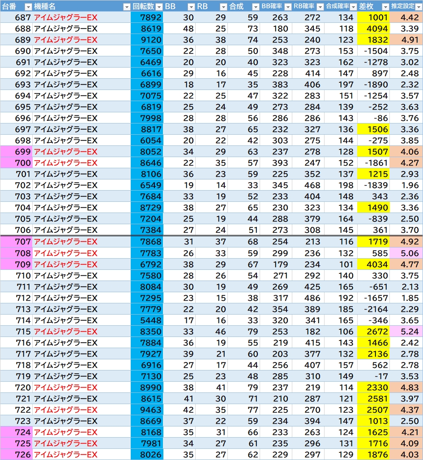Open the 合成 column filter dropdown
Screen dimensions: 423x460
[x=255, y=6]
